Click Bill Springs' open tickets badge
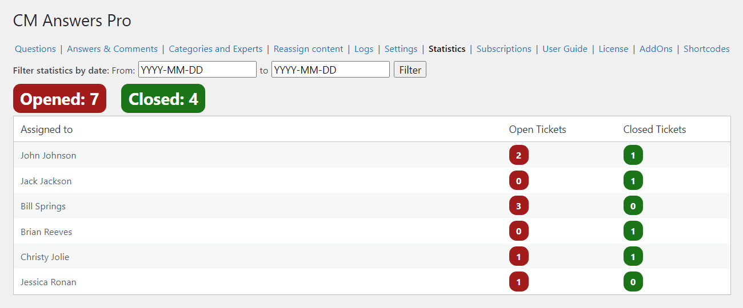 click(x=518, y=206)
